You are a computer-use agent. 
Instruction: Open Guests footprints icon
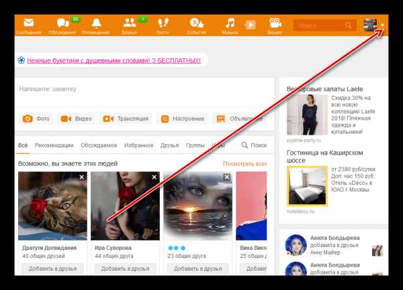click(x=163, y=23)
